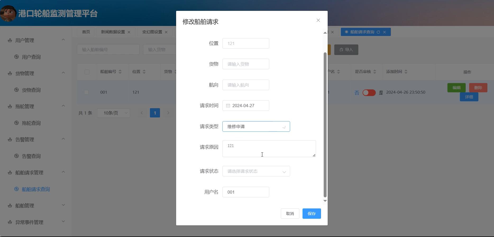Click the dialog scrollbar up arrow
The height and width of the screenshot is (237, 494).
click(325, 33)
